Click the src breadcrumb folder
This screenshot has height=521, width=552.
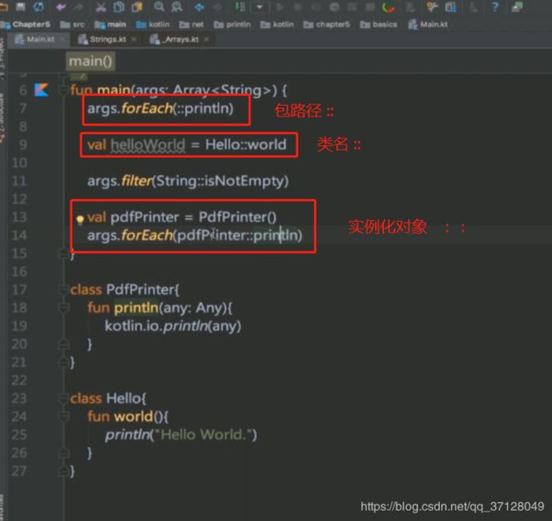72,25
